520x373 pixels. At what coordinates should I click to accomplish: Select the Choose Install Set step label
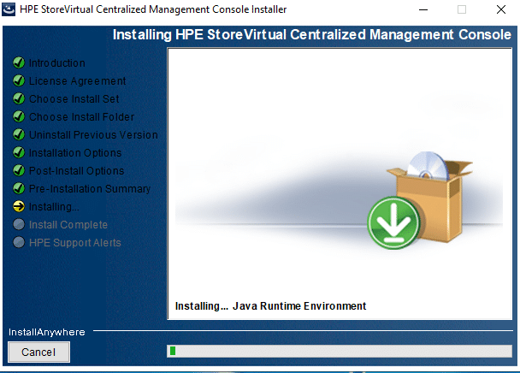(74, 99)
